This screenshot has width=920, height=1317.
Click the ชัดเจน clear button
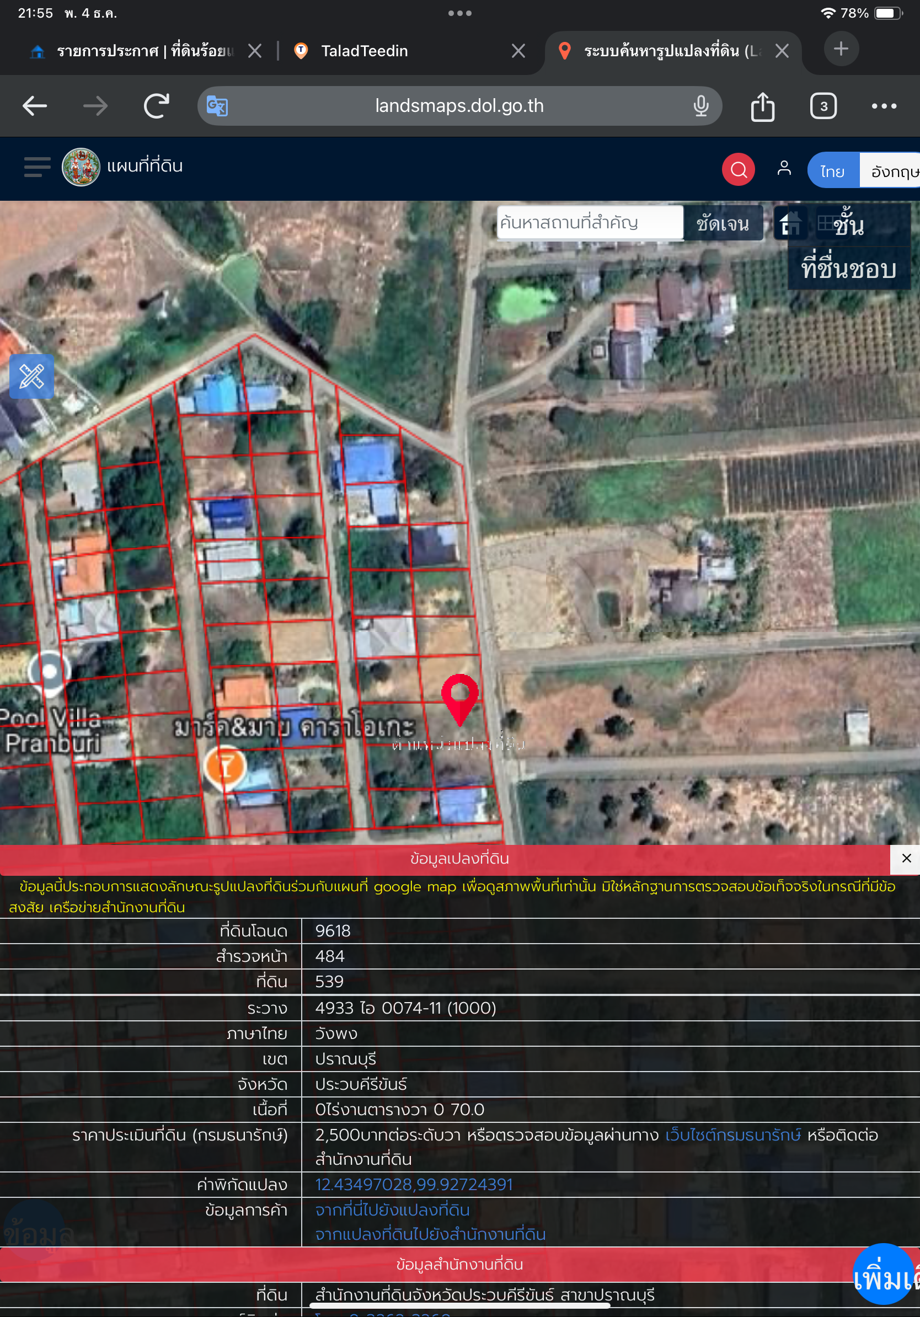[x=723, y=223]
